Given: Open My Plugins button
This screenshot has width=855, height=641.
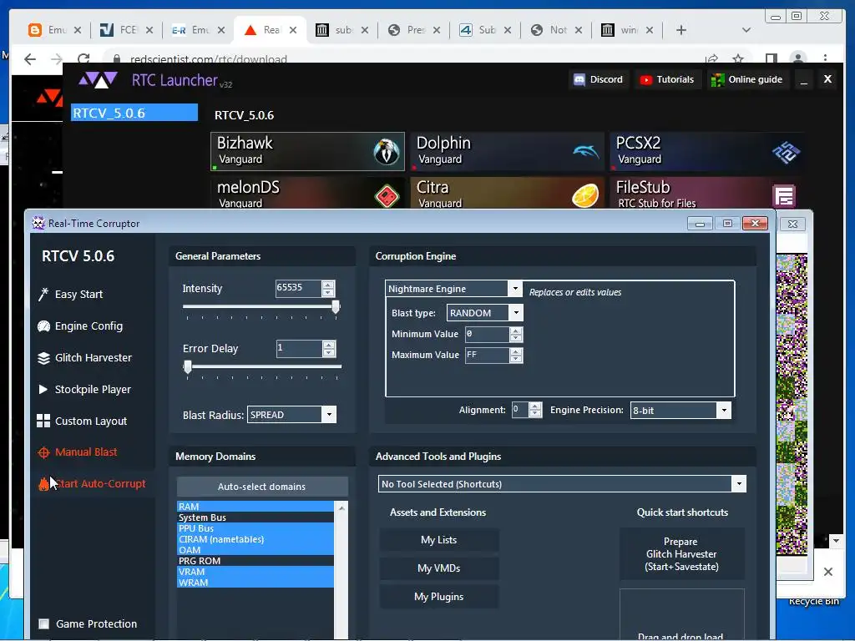Looking at the screenshot, I should 439,597.
